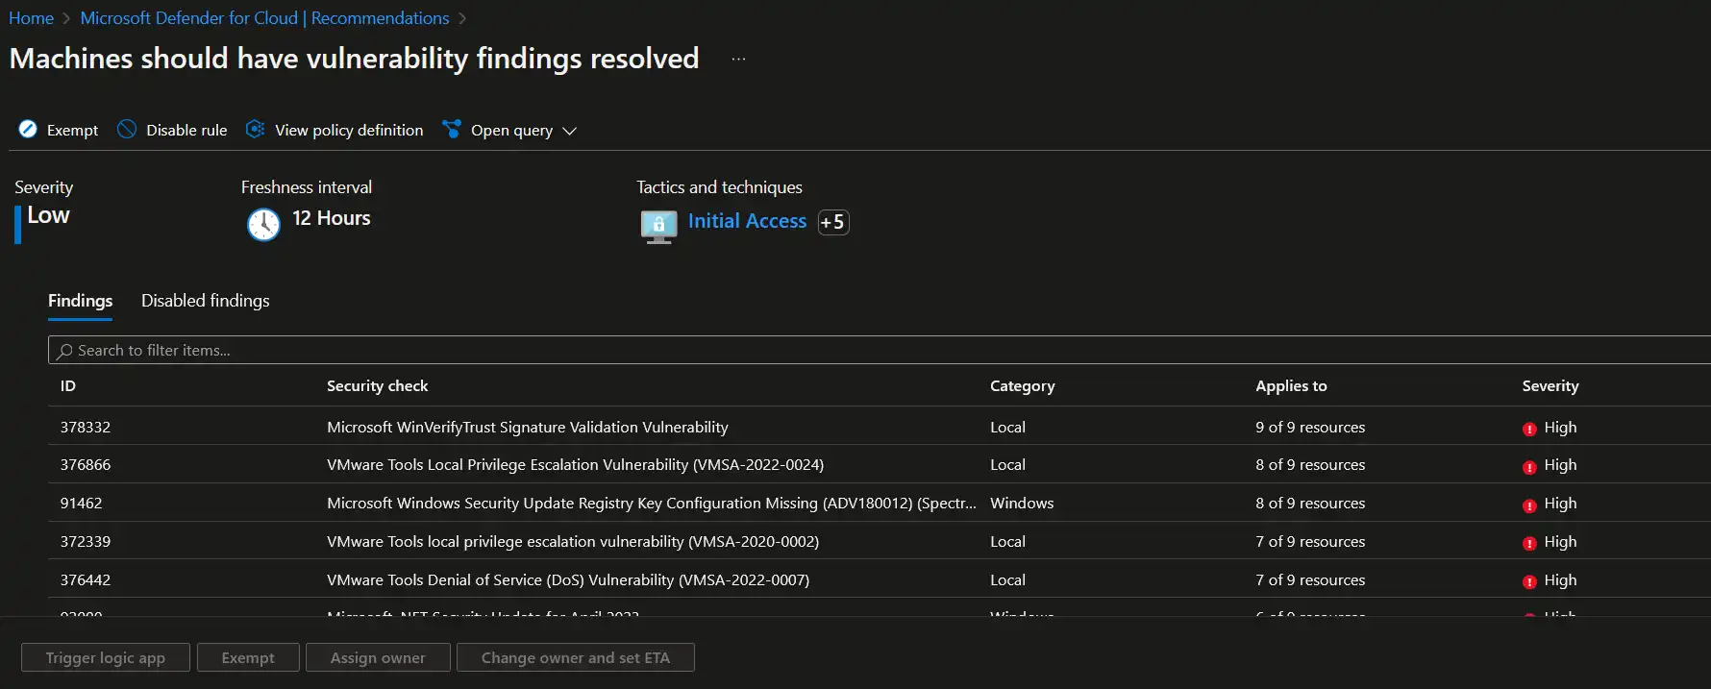The height and width of the screenshot is (689, 1711).
Task: Open the Initial Access tactic link
Action: pyautogui.click(x=747, y=221)
